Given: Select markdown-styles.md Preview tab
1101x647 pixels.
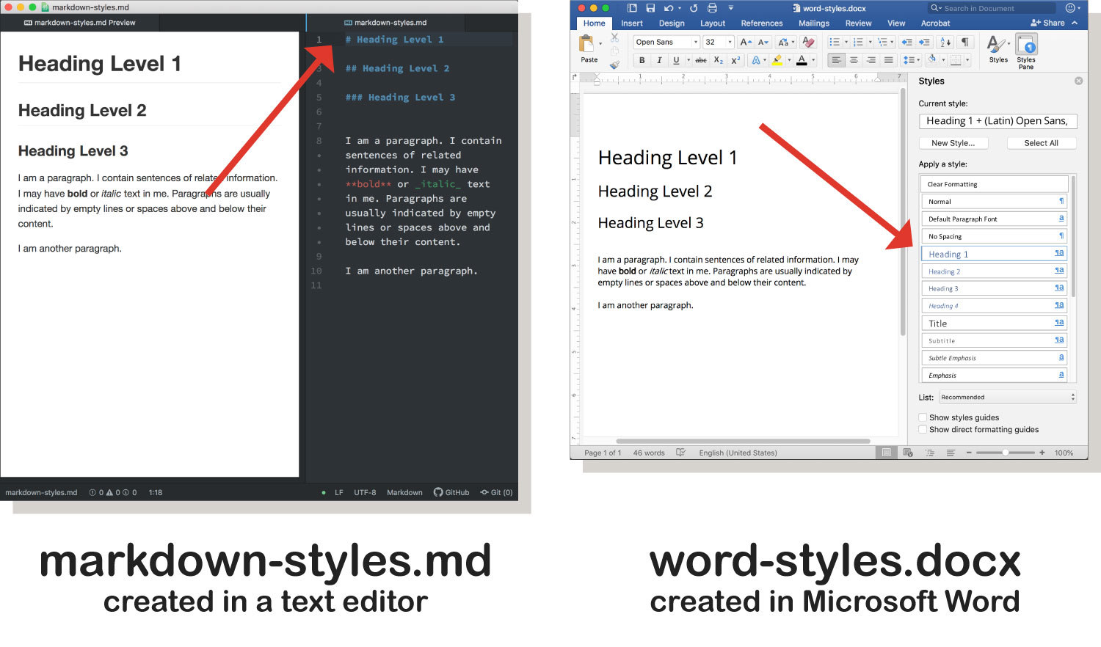Looking at the screenshot, I should 80,23.
